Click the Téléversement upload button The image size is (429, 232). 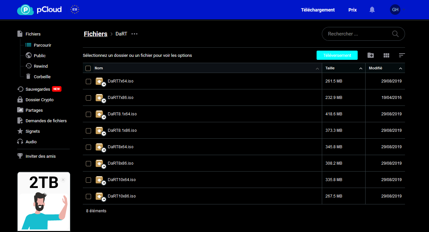click(x=337, y=55)
